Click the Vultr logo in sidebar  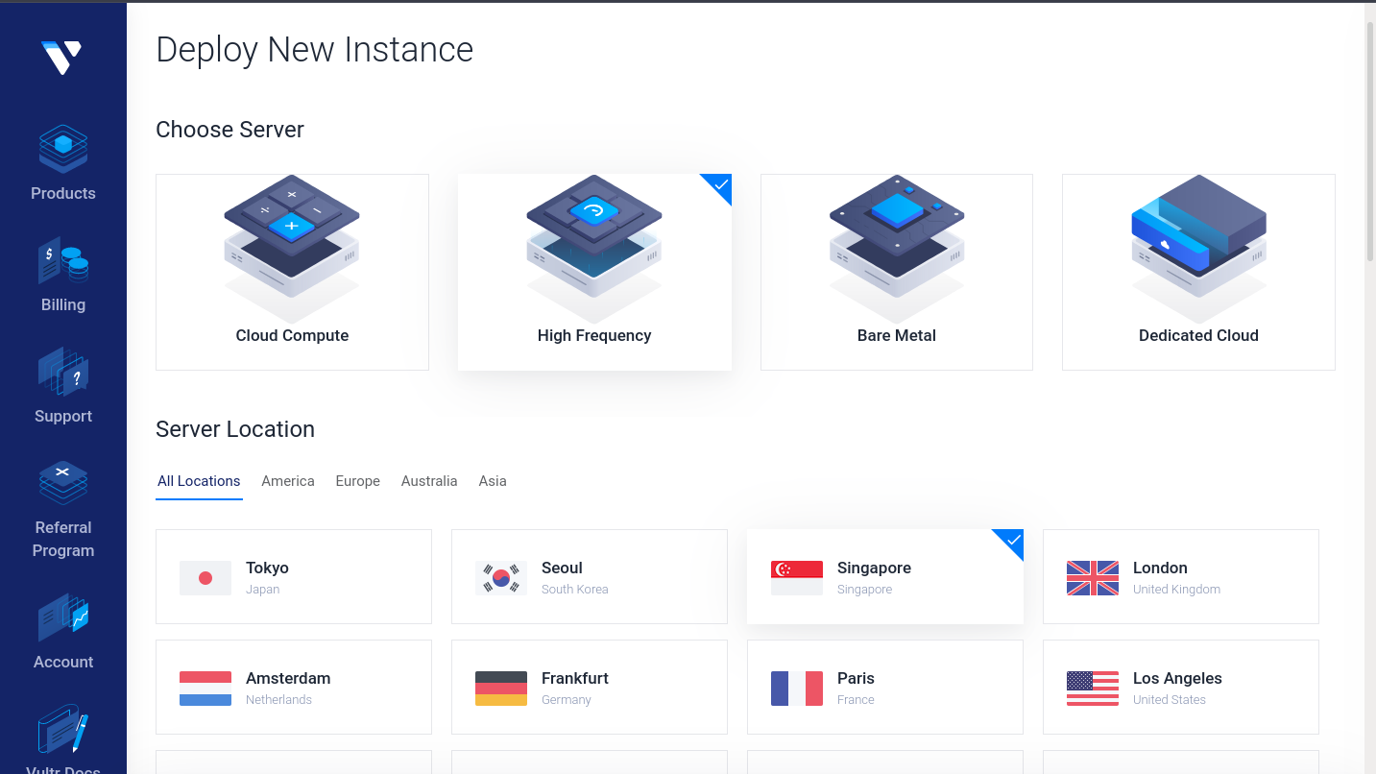click(x=61, y=58)
